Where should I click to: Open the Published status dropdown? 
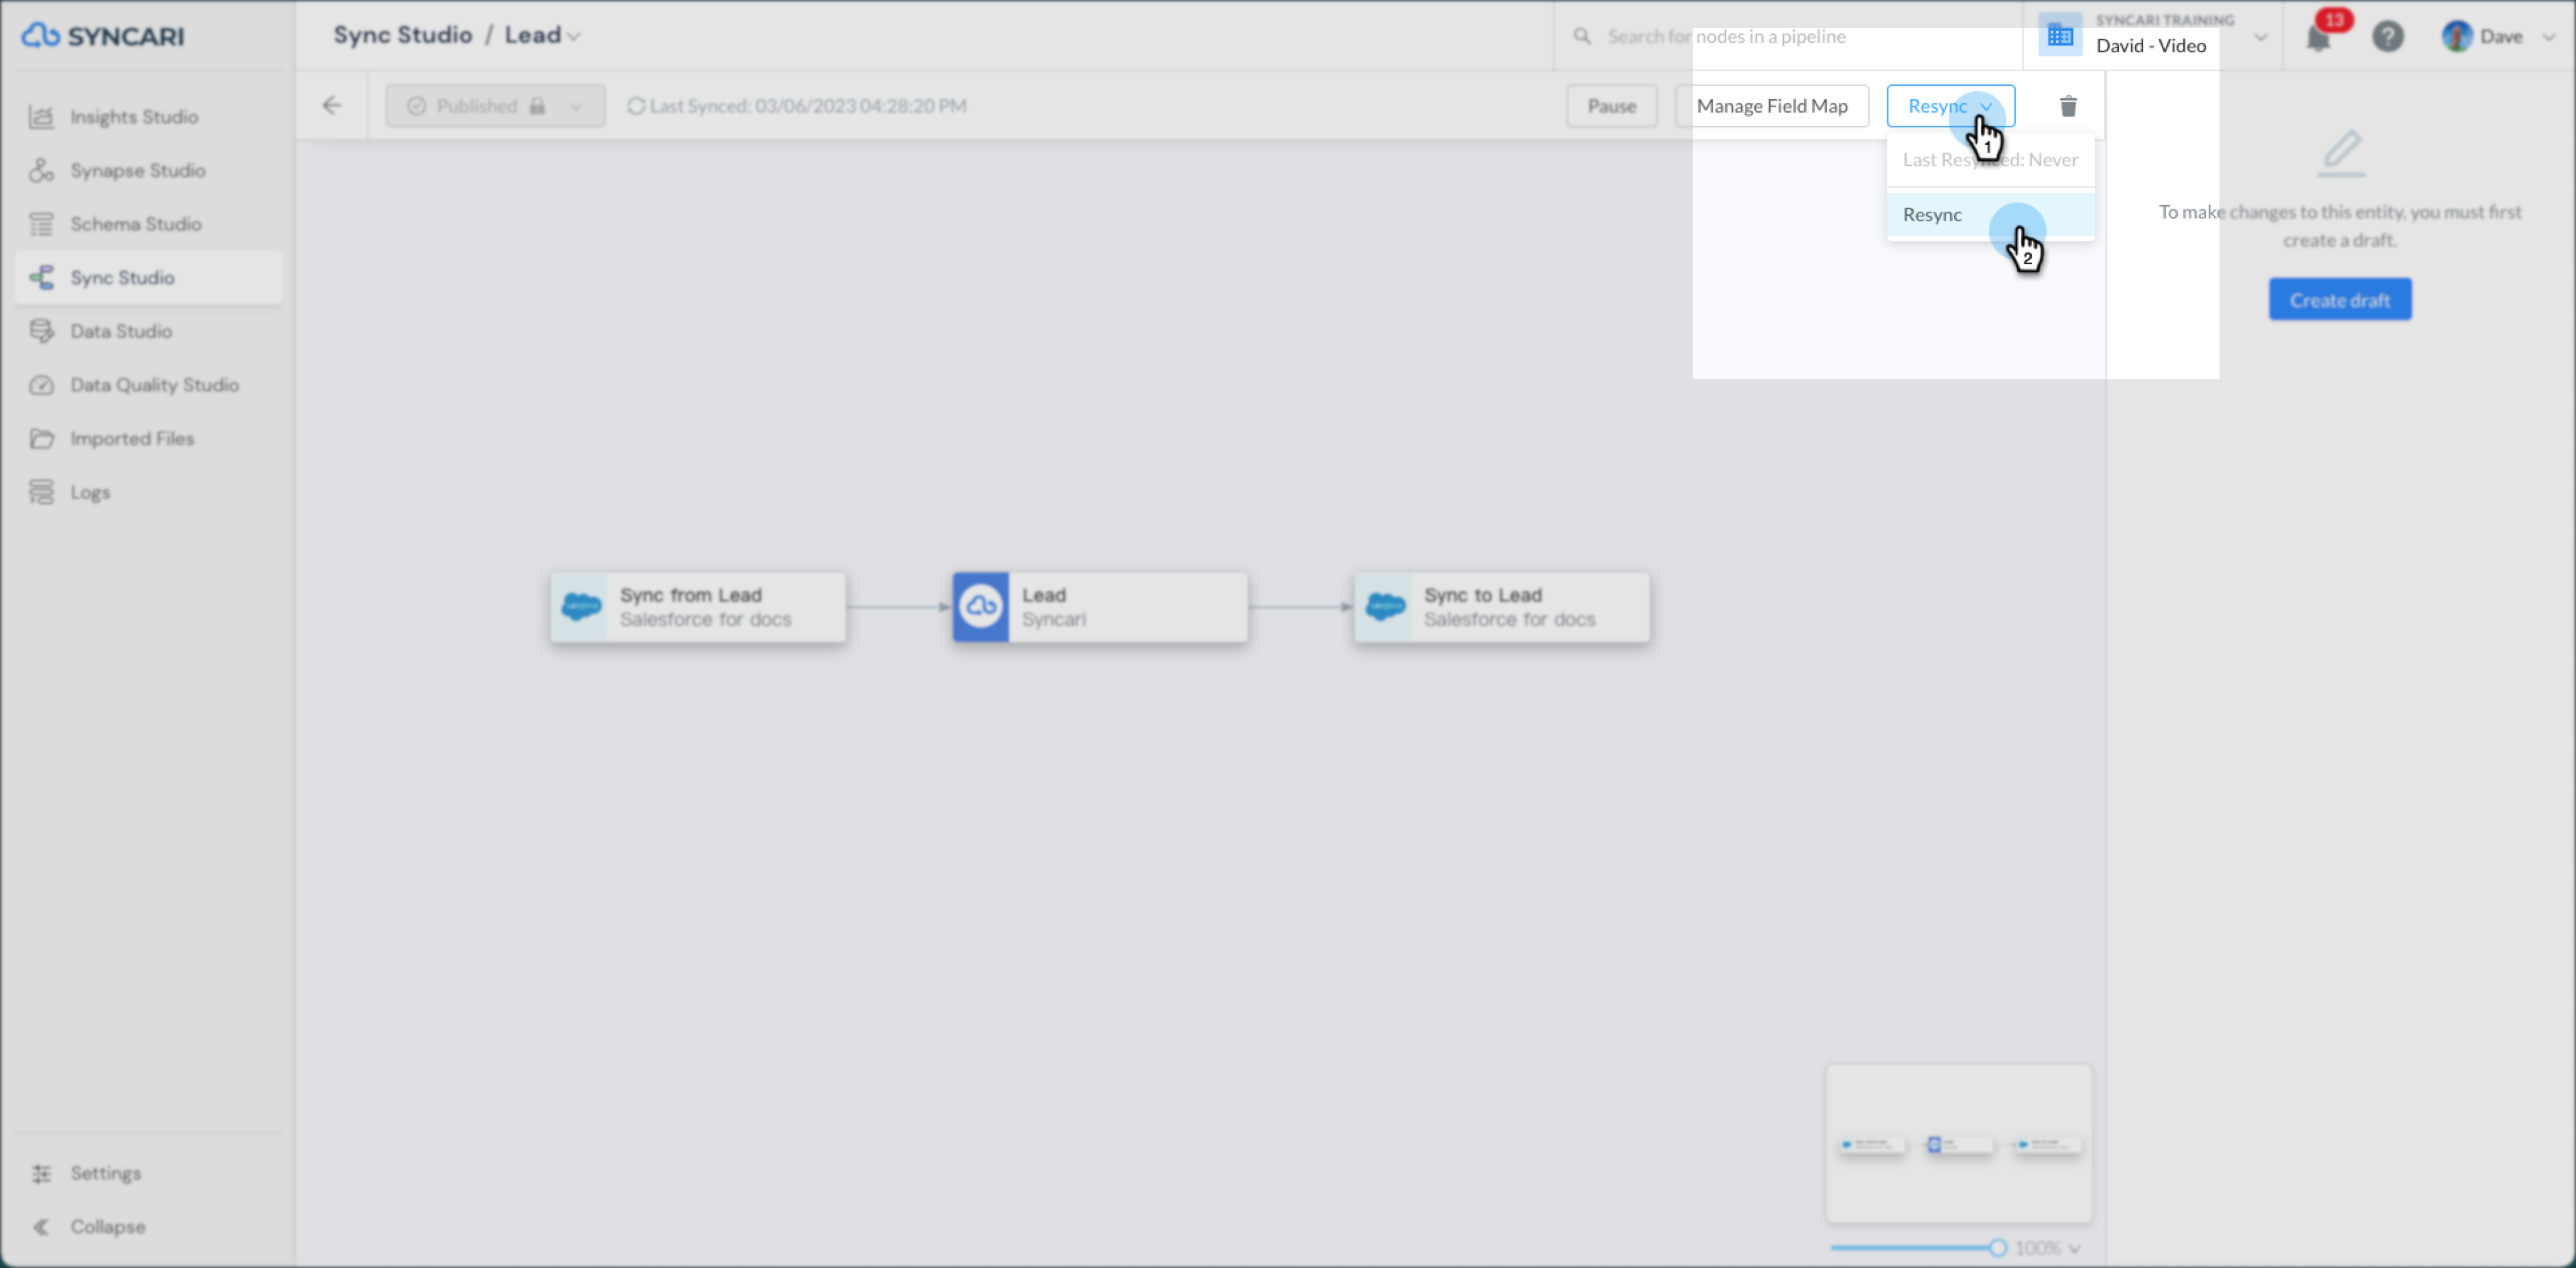point(576,106)
